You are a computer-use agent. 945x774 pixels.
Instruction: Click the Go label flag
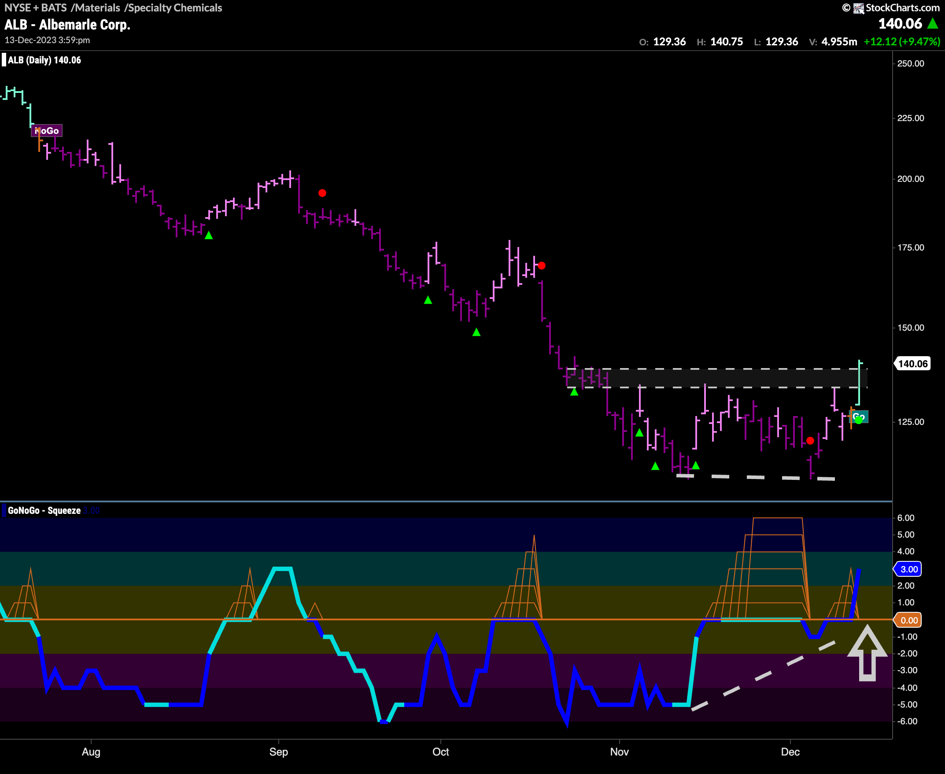tap(860, 417)
